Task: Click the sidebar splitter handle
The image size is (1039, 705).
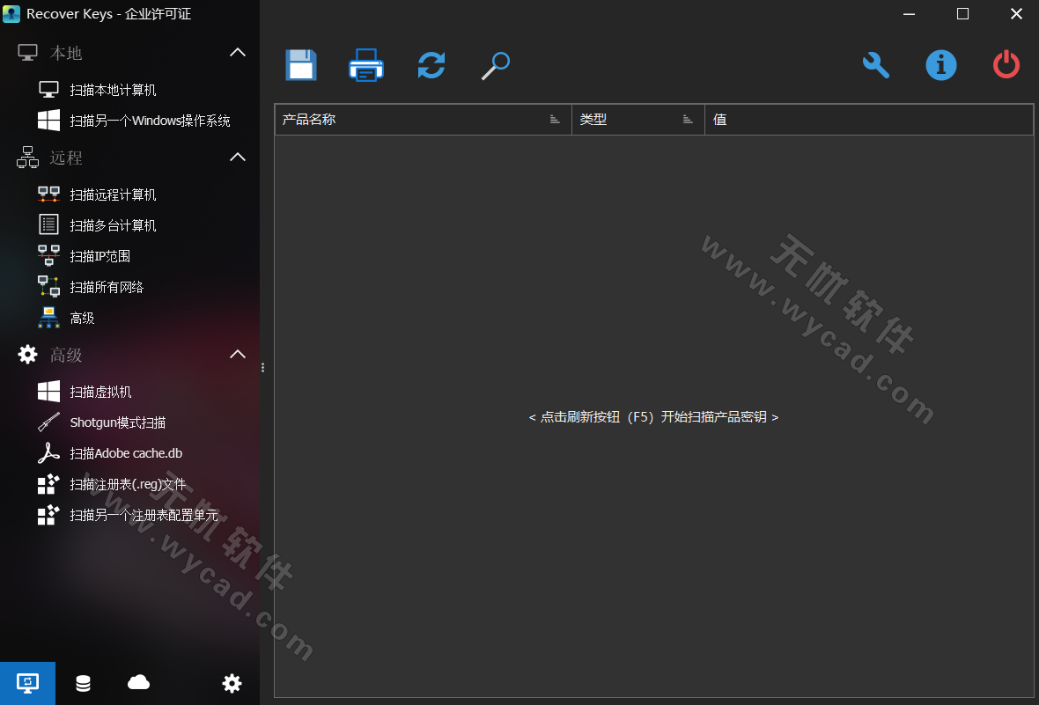Action: [x=262, y=368]
